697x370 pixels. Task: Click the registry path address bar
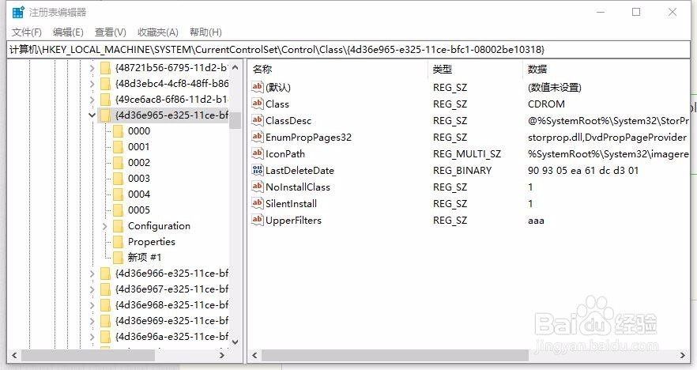click(348, 49)
